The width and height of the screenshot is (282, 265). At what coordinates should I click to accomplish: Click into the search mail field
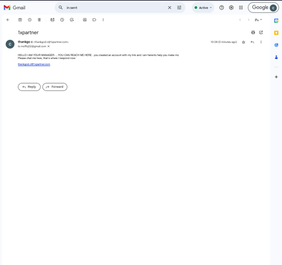(116, 7)
